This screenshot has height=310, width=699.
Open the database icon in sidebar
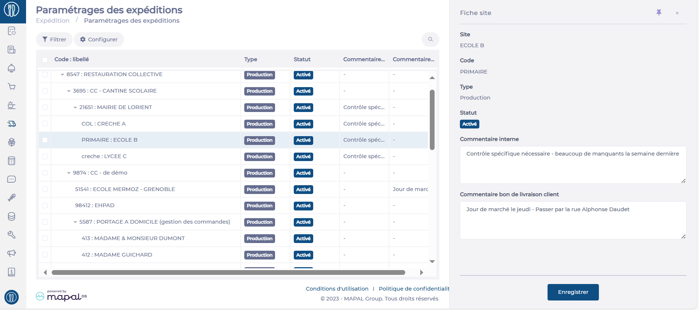(12, 217)
